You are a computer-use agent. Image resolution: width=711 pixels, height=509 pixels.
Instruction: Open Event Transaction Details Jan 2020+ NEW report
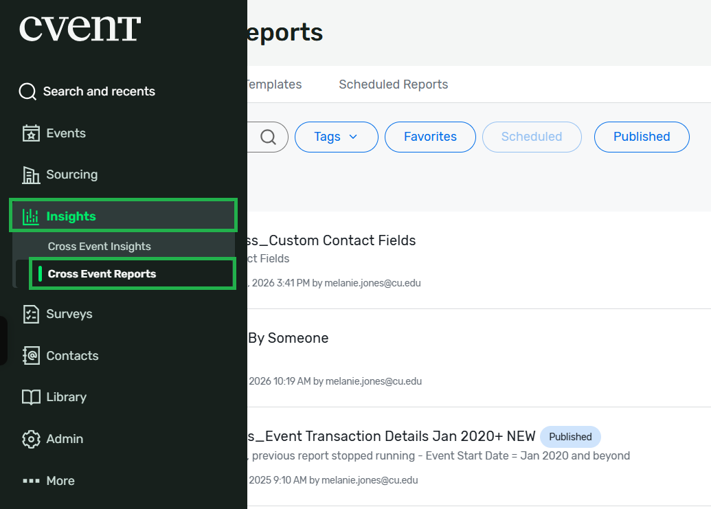click(392, 436)
